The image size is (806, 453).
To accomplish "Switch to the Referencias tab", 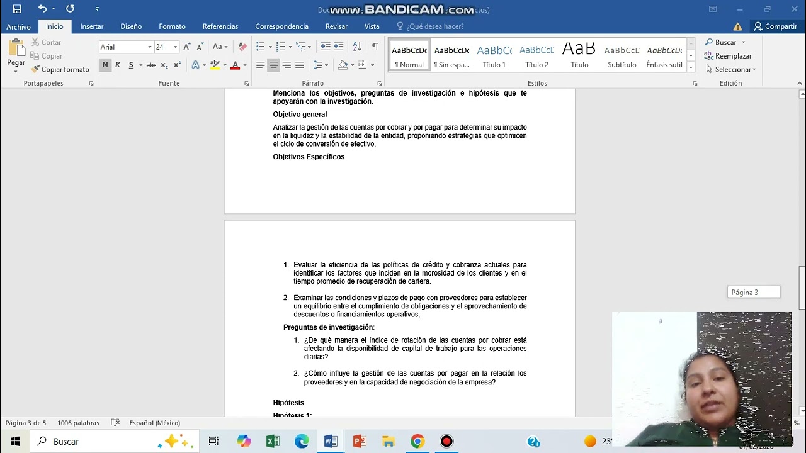I will (x=220, y=26).
